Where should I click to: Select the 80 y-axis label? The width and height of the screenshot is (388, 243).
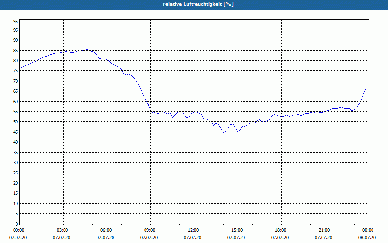pos(16,60)
